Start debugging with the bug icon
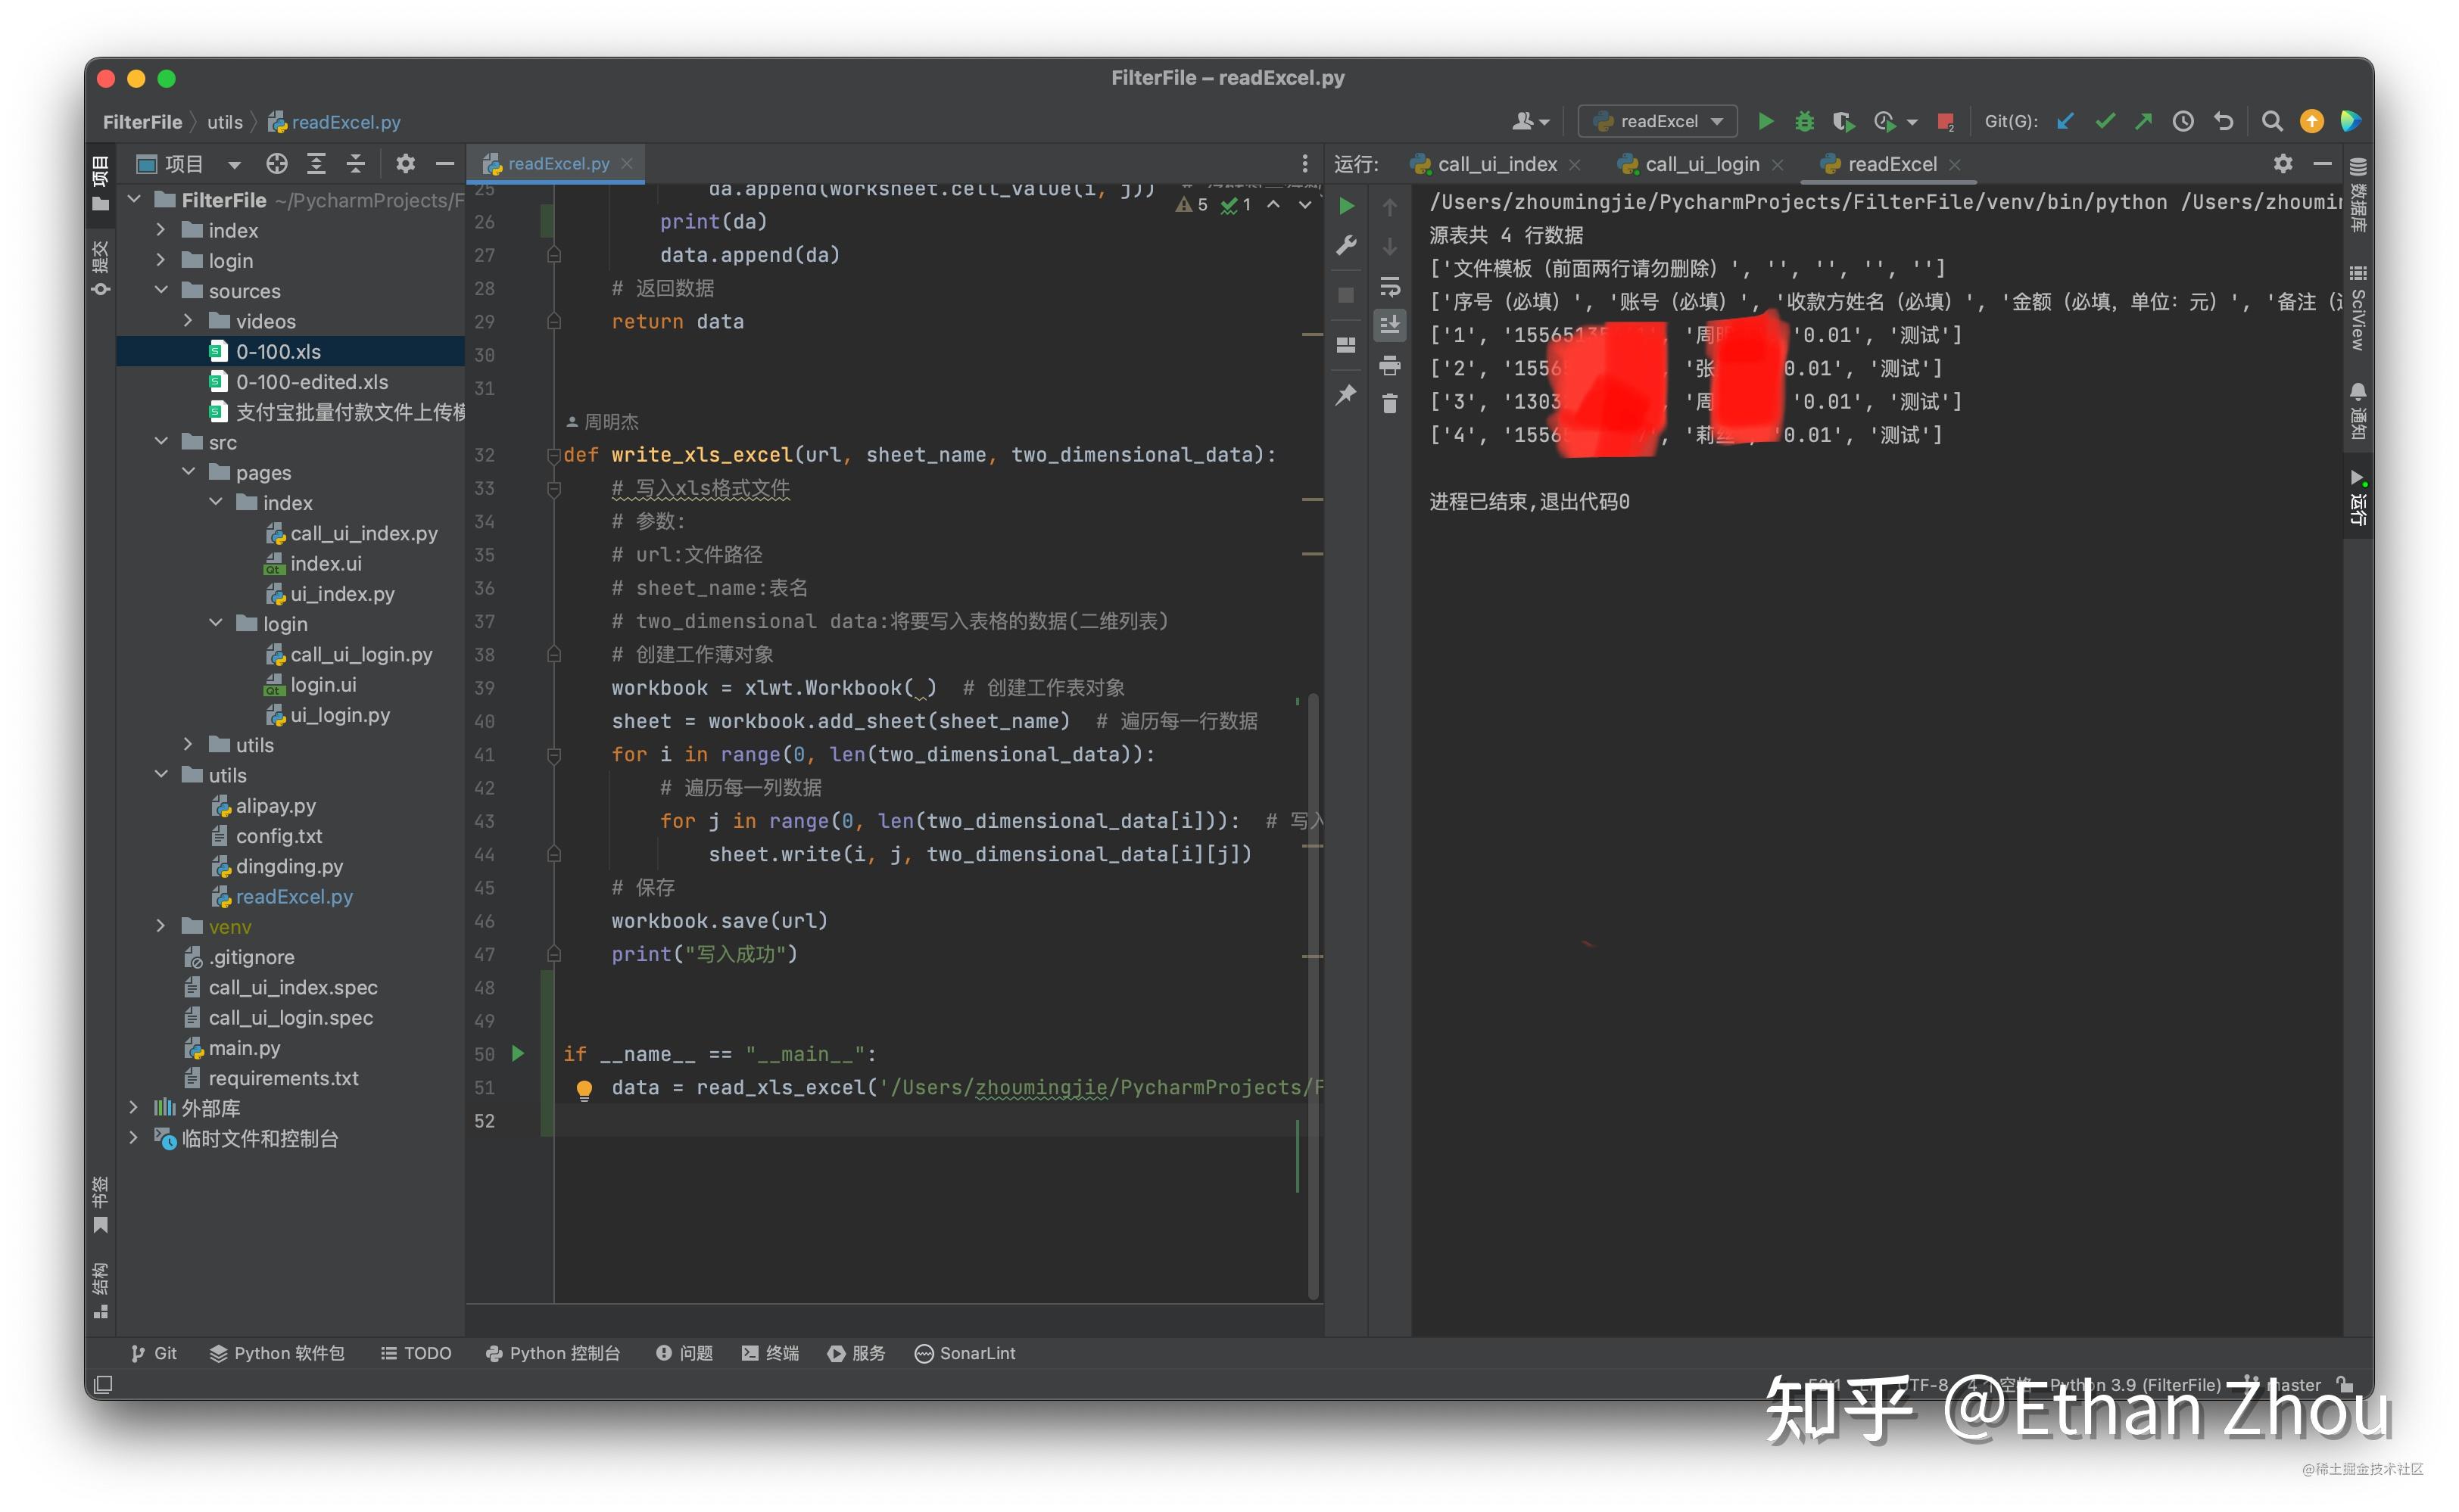 pos(1803,121)
